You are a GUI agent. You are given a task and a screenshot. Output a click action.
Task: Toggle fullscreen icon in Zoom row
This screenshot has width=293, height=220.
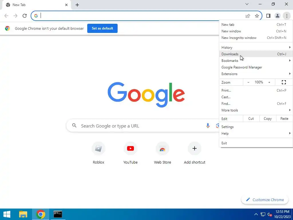(284, 82)
